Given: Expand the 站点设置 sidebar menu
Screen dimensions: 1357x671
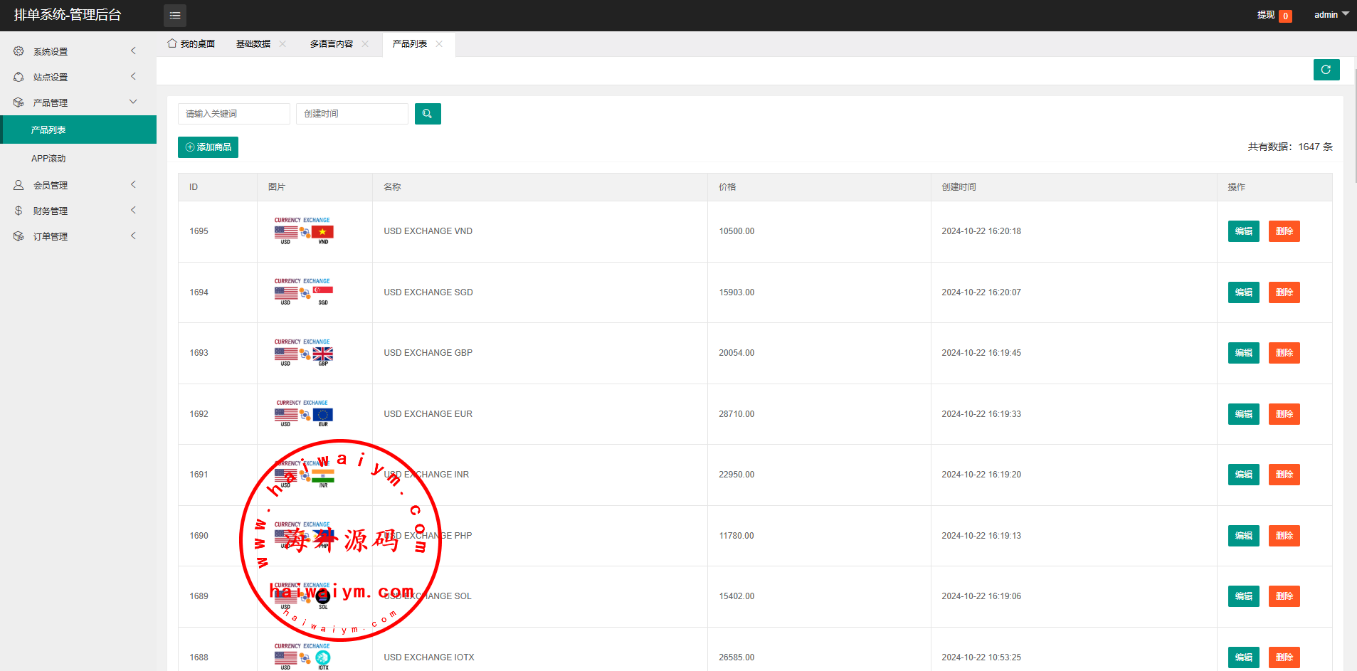Looking at the screenshot, I should click(78, 77).
